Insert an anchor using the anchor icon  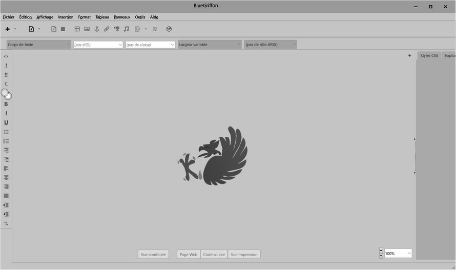(96, 29)
